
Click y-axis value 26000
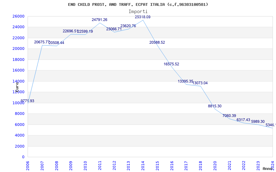(18, 16)
